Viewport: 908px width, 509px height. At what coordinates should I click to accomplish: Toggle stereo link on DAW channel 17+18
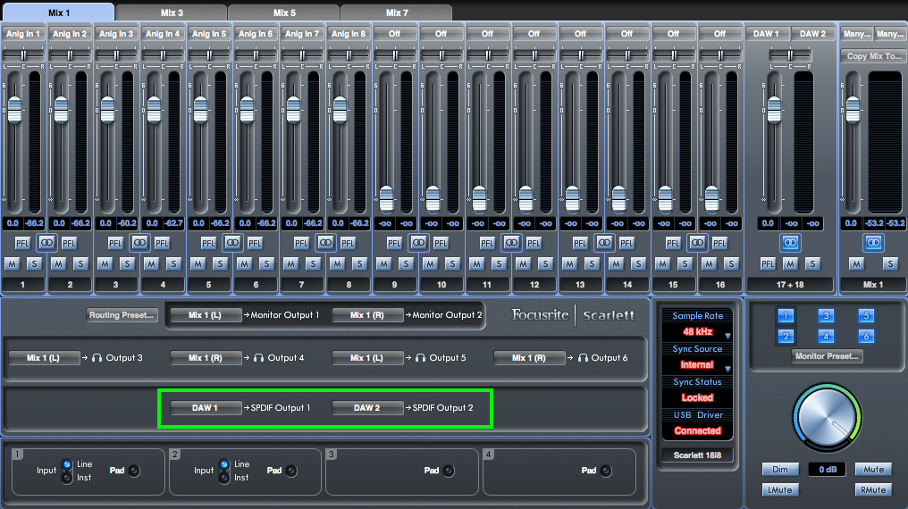(790, 242)
